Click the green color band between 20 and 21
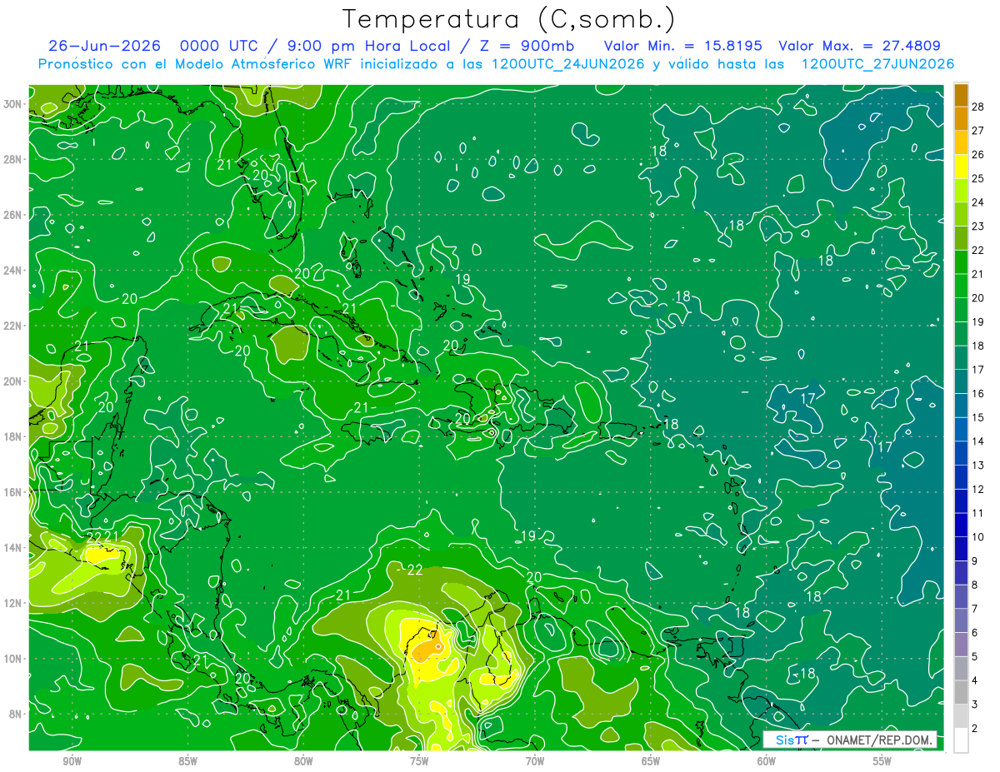 (x=961, y=286)
